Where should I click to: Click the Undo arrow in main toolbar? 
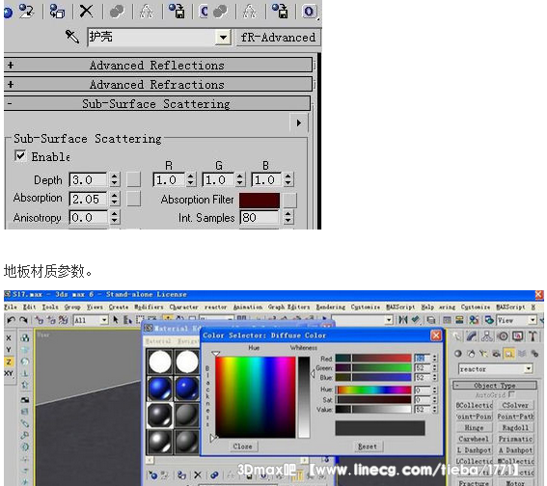point(12,320)
